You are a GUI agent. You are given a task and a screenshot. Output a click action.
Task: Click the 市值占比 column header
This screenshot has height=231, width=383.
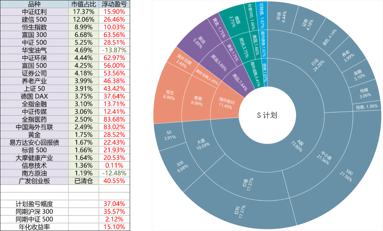pyautogui.click(x=83, y=4)
